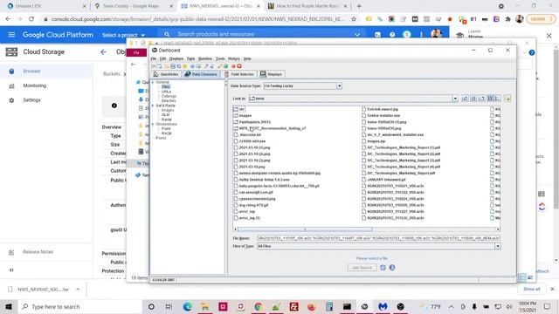
Task: Collapse the Sat & Radar tree node
Action: (x=153, y=106)
